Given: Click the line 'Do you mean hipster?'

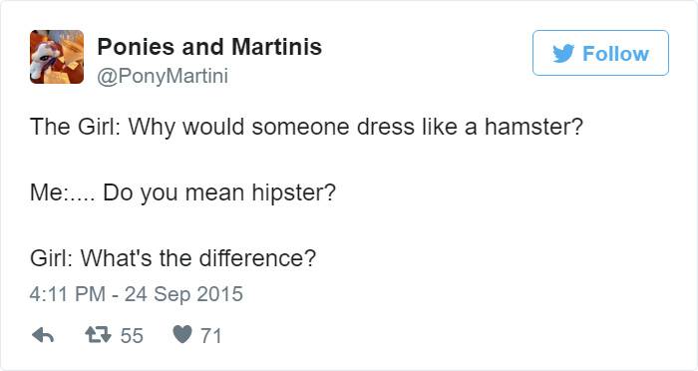Looking at the screenshot, I should 182,192.
